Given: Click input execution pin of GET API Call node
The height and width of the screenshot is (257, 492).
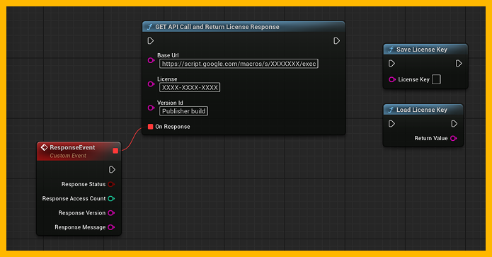Looking at the screenshot, I should point(151,41).
